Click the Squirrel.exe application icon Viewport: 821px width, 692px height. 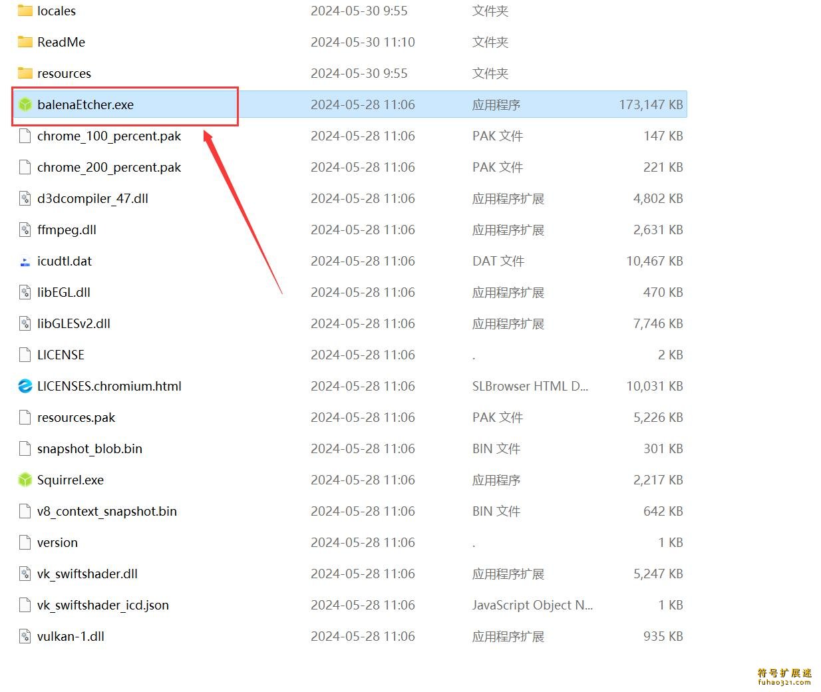coord(25,480)
